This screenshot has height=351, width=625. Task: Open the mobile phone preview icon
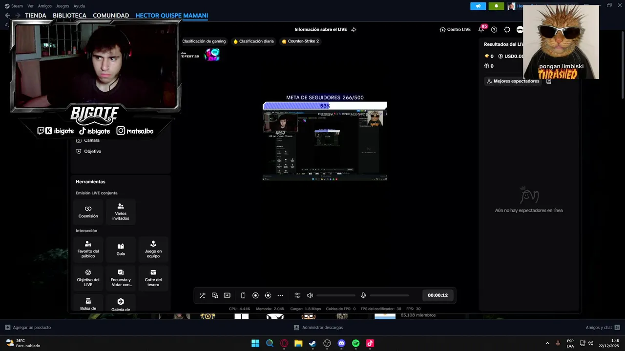pos(243,295)
